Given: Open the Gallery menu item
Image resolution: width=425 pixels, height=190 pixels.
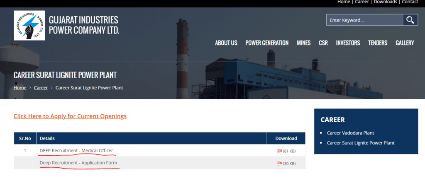Looking at the screenshot, I should [404, 43].
